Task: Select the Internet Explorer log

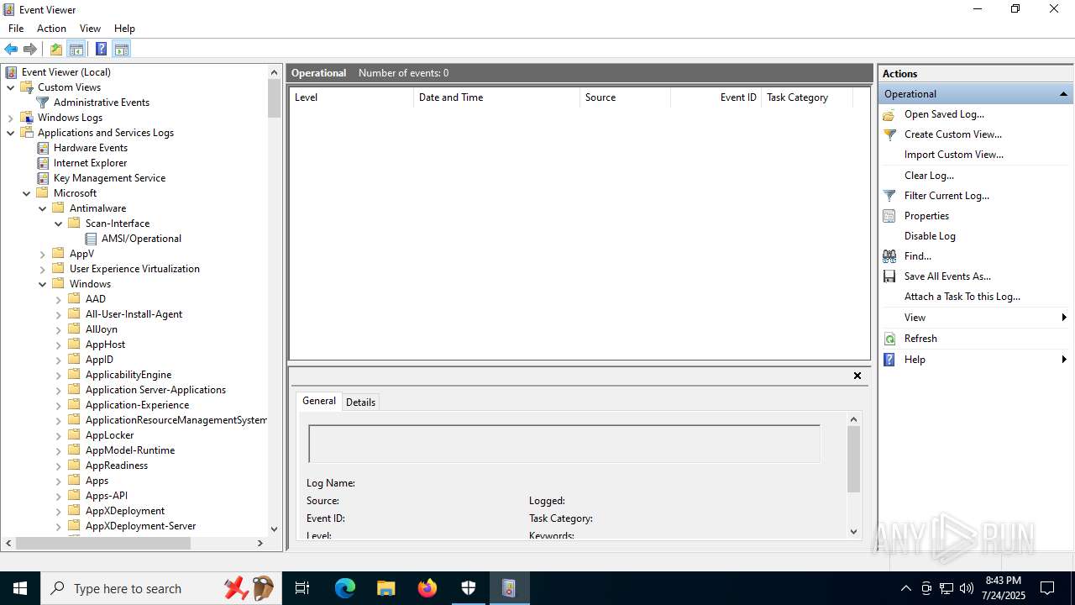Action: [90, 163]
